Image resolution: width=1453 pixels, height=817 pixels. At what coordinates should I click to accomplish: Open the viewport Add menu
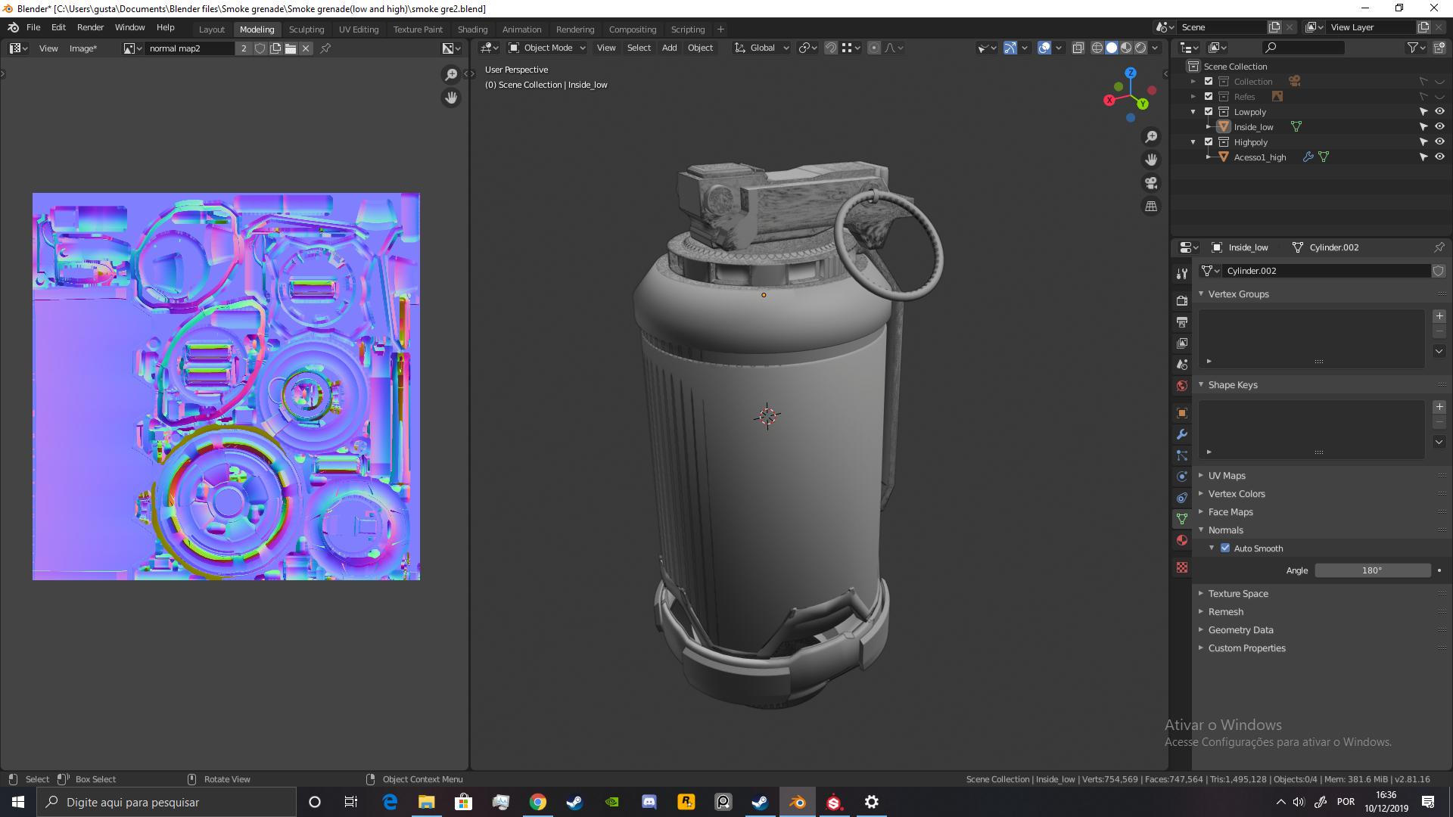pos(669,48)
